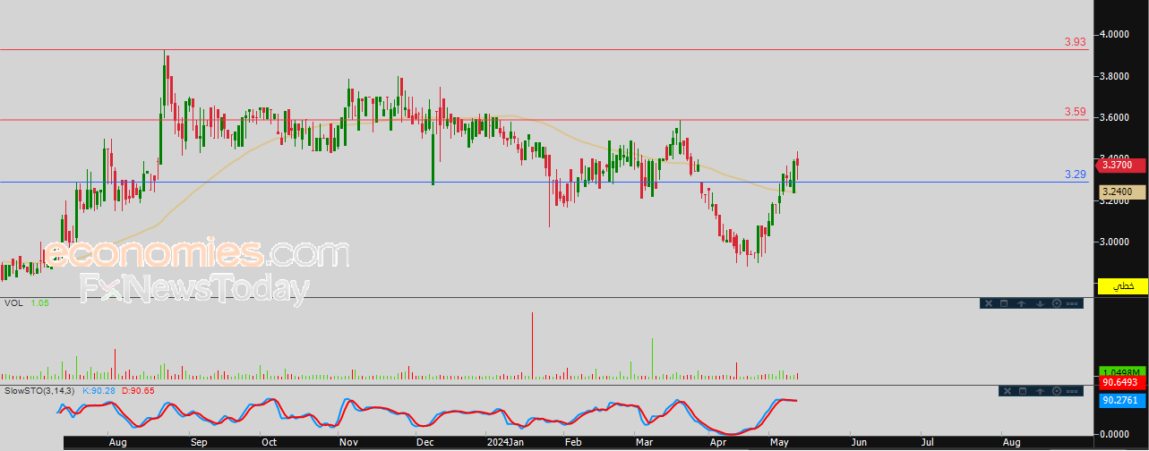
Task: Click the SlowSTO(3,14,3) indicator title
Action: [x=41, y=391]
